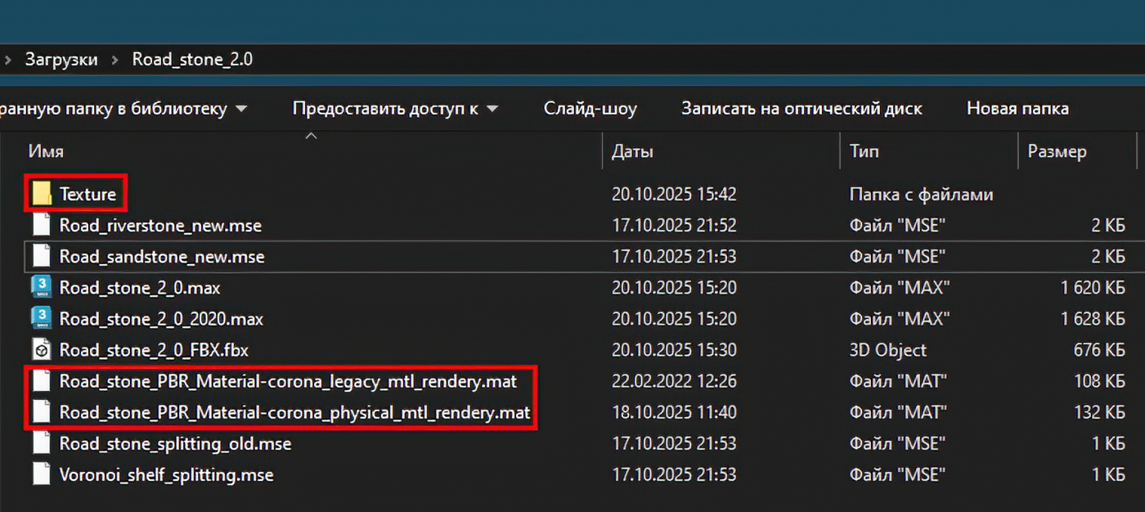
Task: Select Road_stone_2_0_2020.max file name
Action: 161,319
